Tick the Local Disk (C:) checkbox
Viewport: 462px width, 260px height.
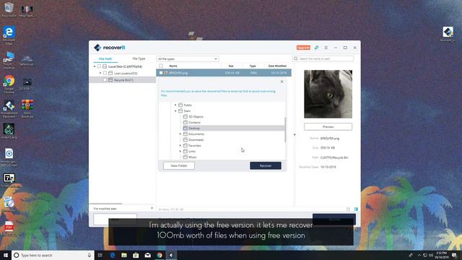click(100, 66)
